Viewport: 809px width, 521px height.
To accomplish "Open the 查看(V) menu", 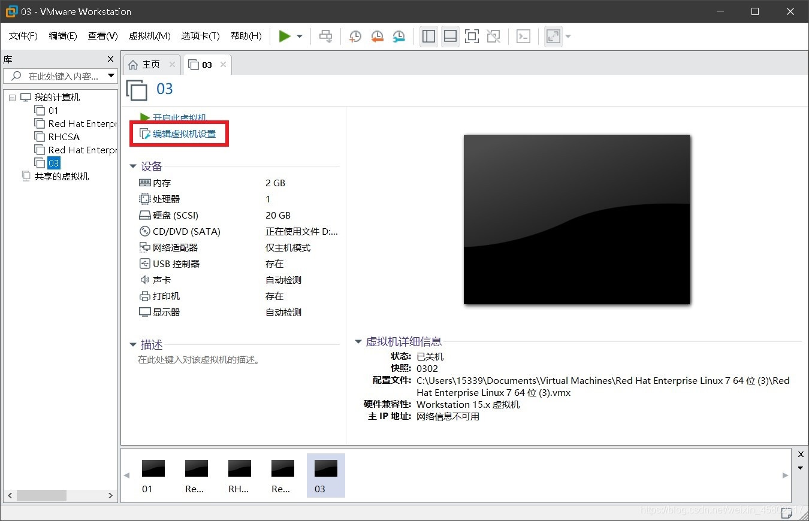I will [x=102, y=36].
